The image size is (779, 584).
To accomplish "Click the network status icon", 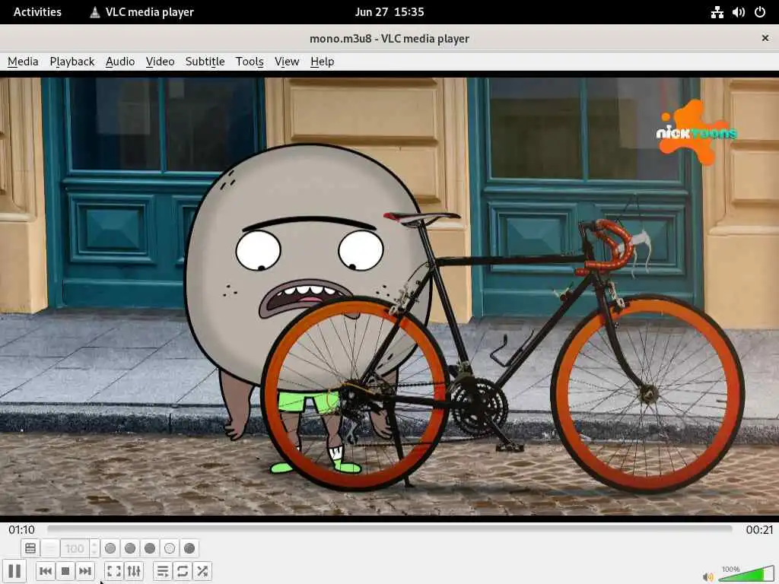I will coord(717,12).
